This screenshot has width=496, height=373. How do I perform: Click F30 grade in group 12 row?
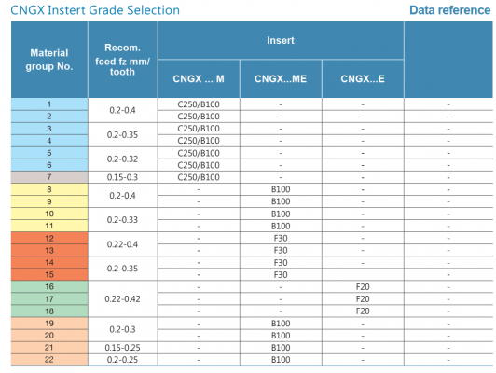[281, 238]
